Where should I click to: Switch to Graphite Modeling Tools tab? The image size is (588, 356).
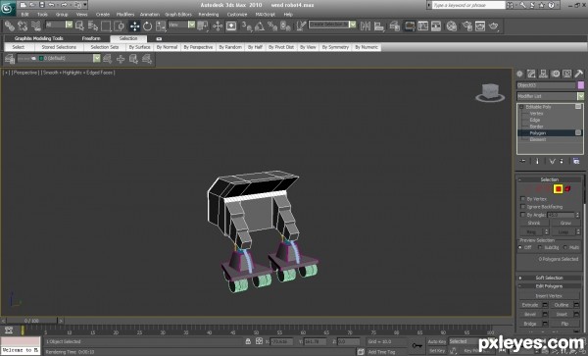[x=38, y=38]
